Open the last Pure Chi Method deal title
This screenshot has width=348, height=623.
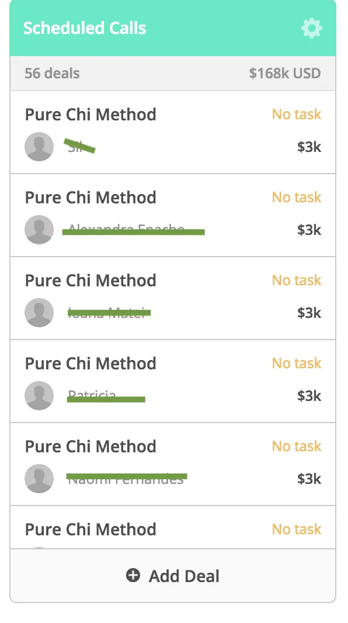click(91, 530)
